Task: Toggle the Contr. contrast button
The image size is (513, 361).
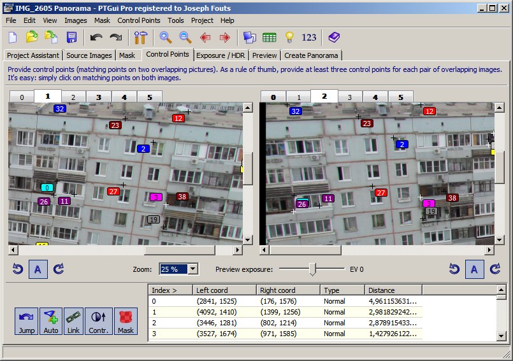Action: point(99,322)
